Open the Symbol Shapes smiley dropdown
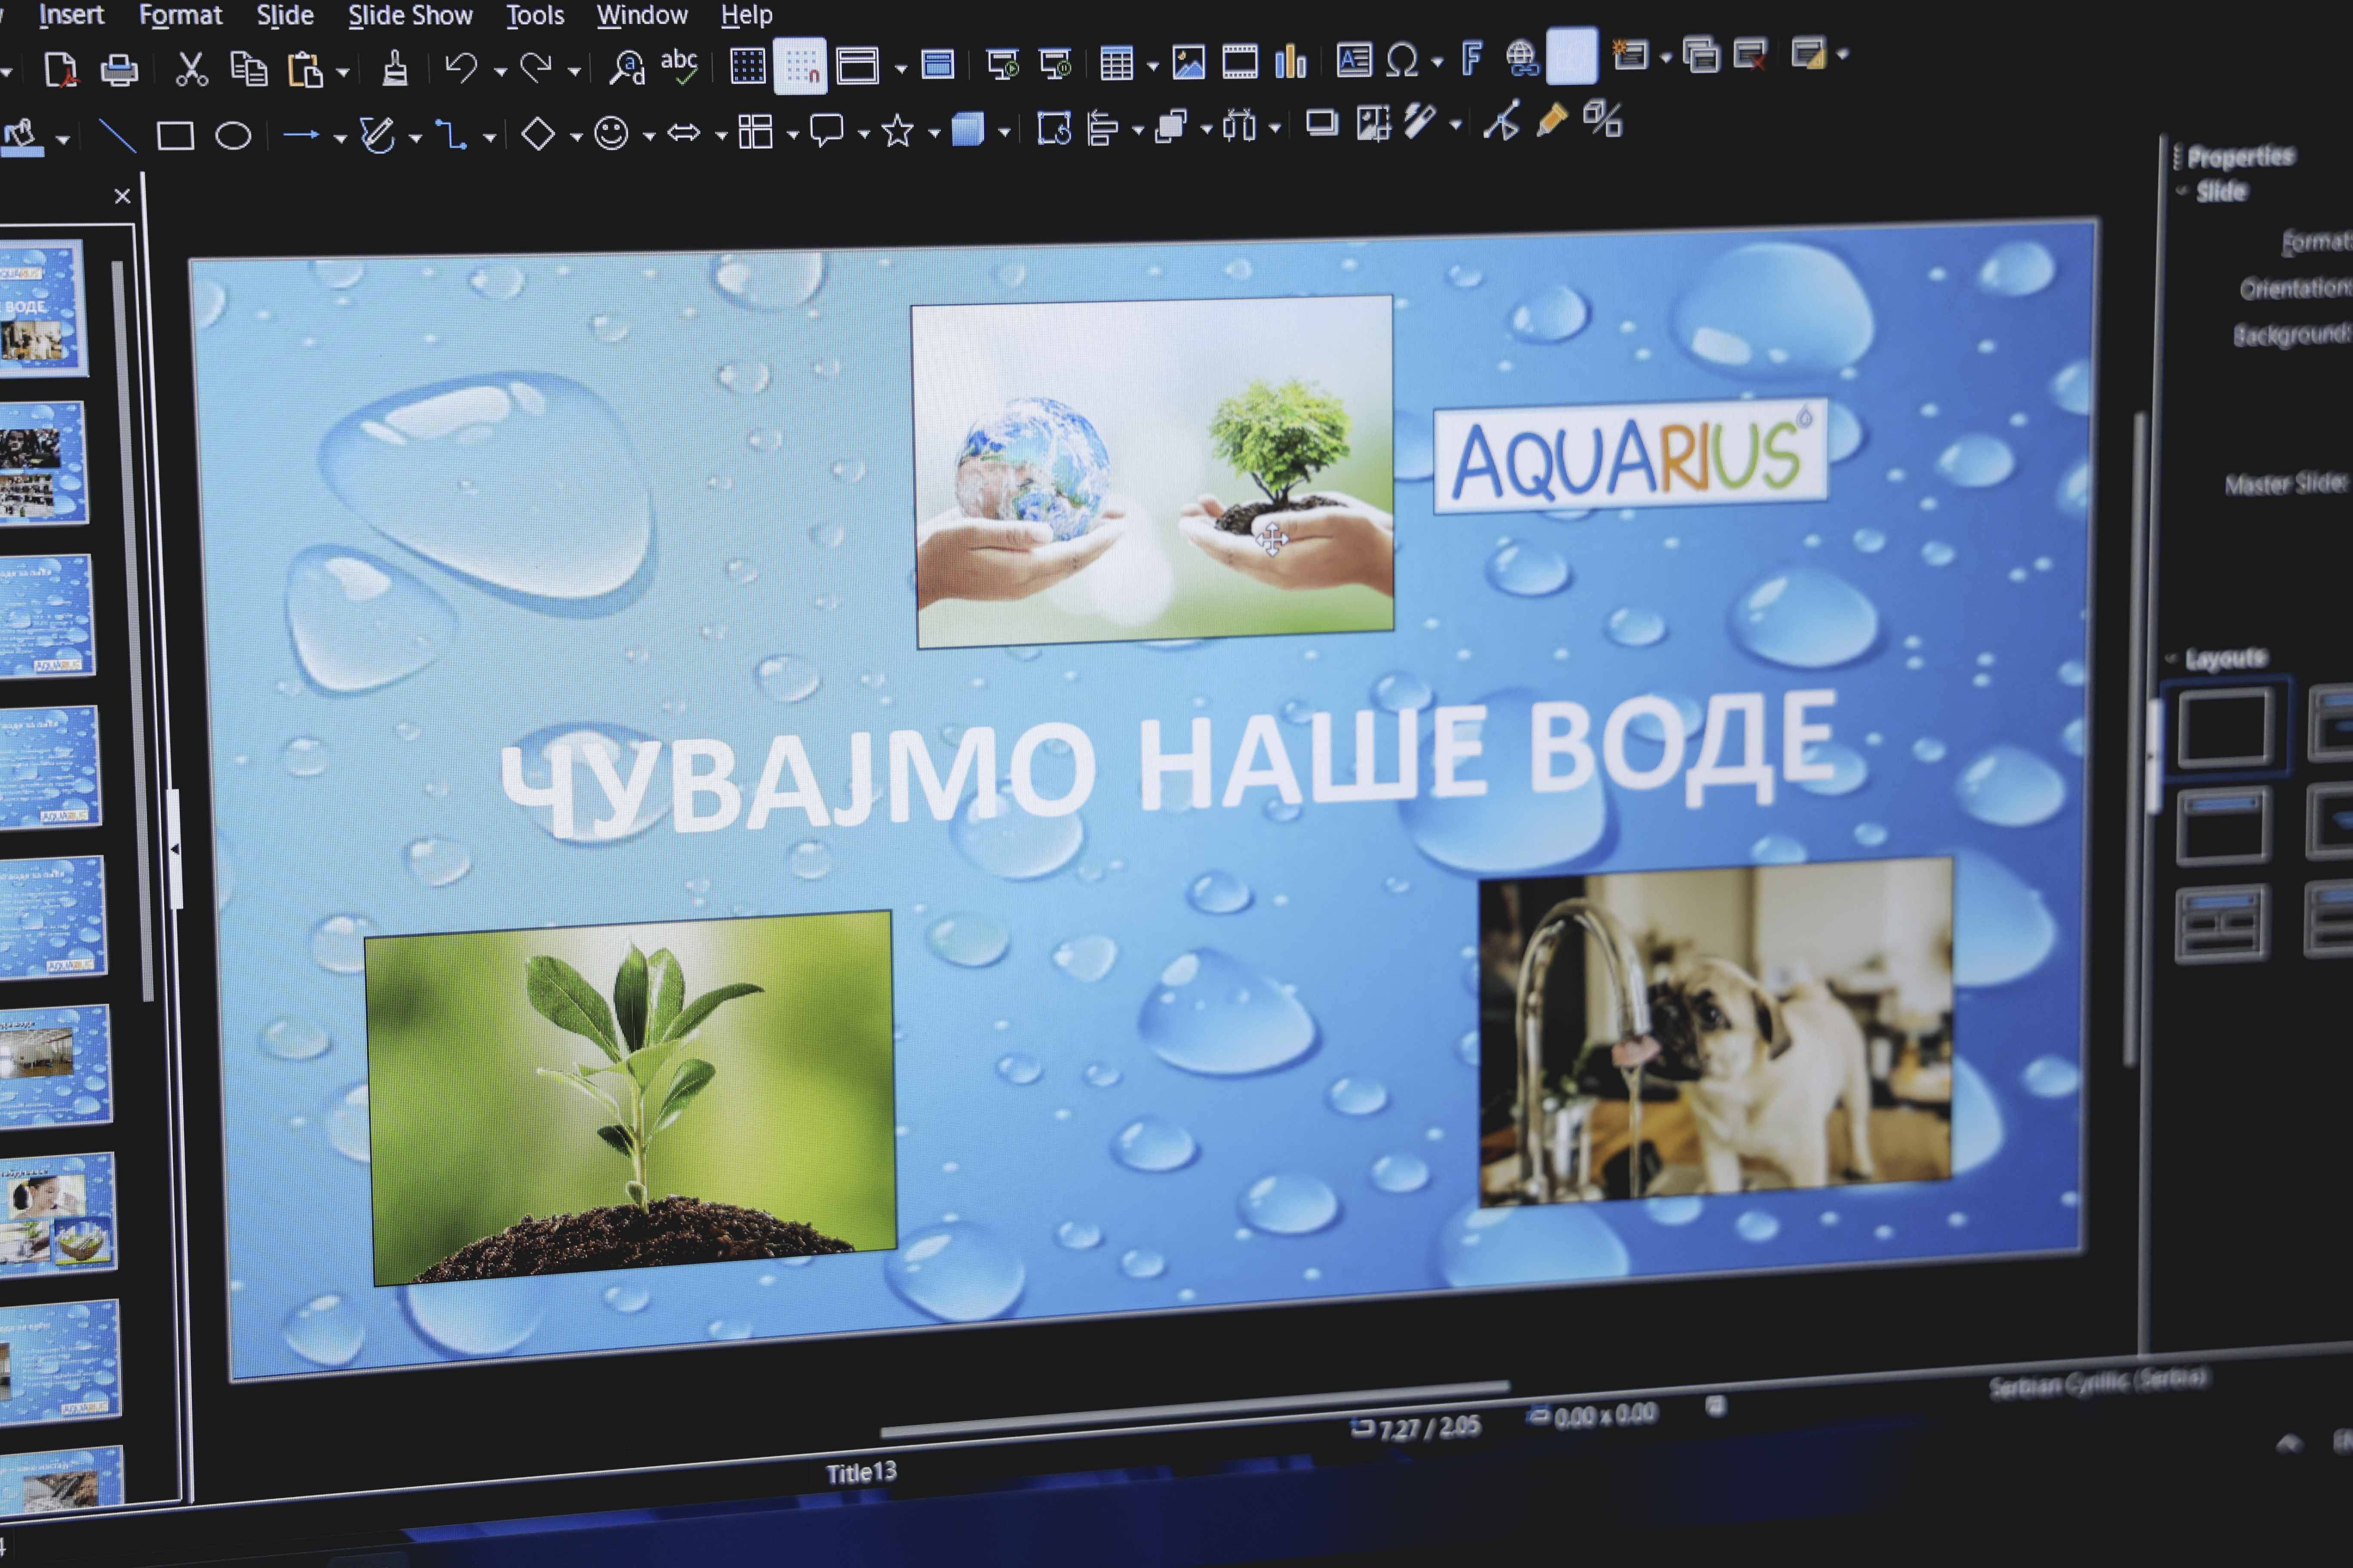 point(648,135)
